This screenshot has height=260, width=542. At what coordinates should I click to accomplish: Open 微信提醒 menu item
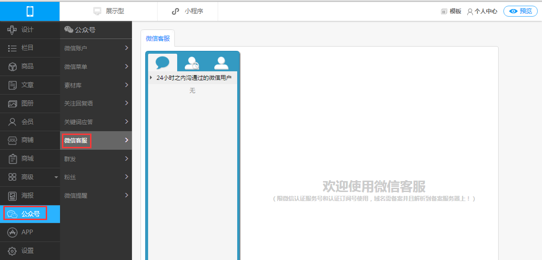(96, 195)
